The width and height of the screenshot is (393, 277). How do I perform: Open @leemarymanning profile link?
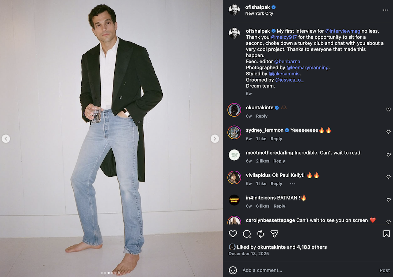pos(308,67)
